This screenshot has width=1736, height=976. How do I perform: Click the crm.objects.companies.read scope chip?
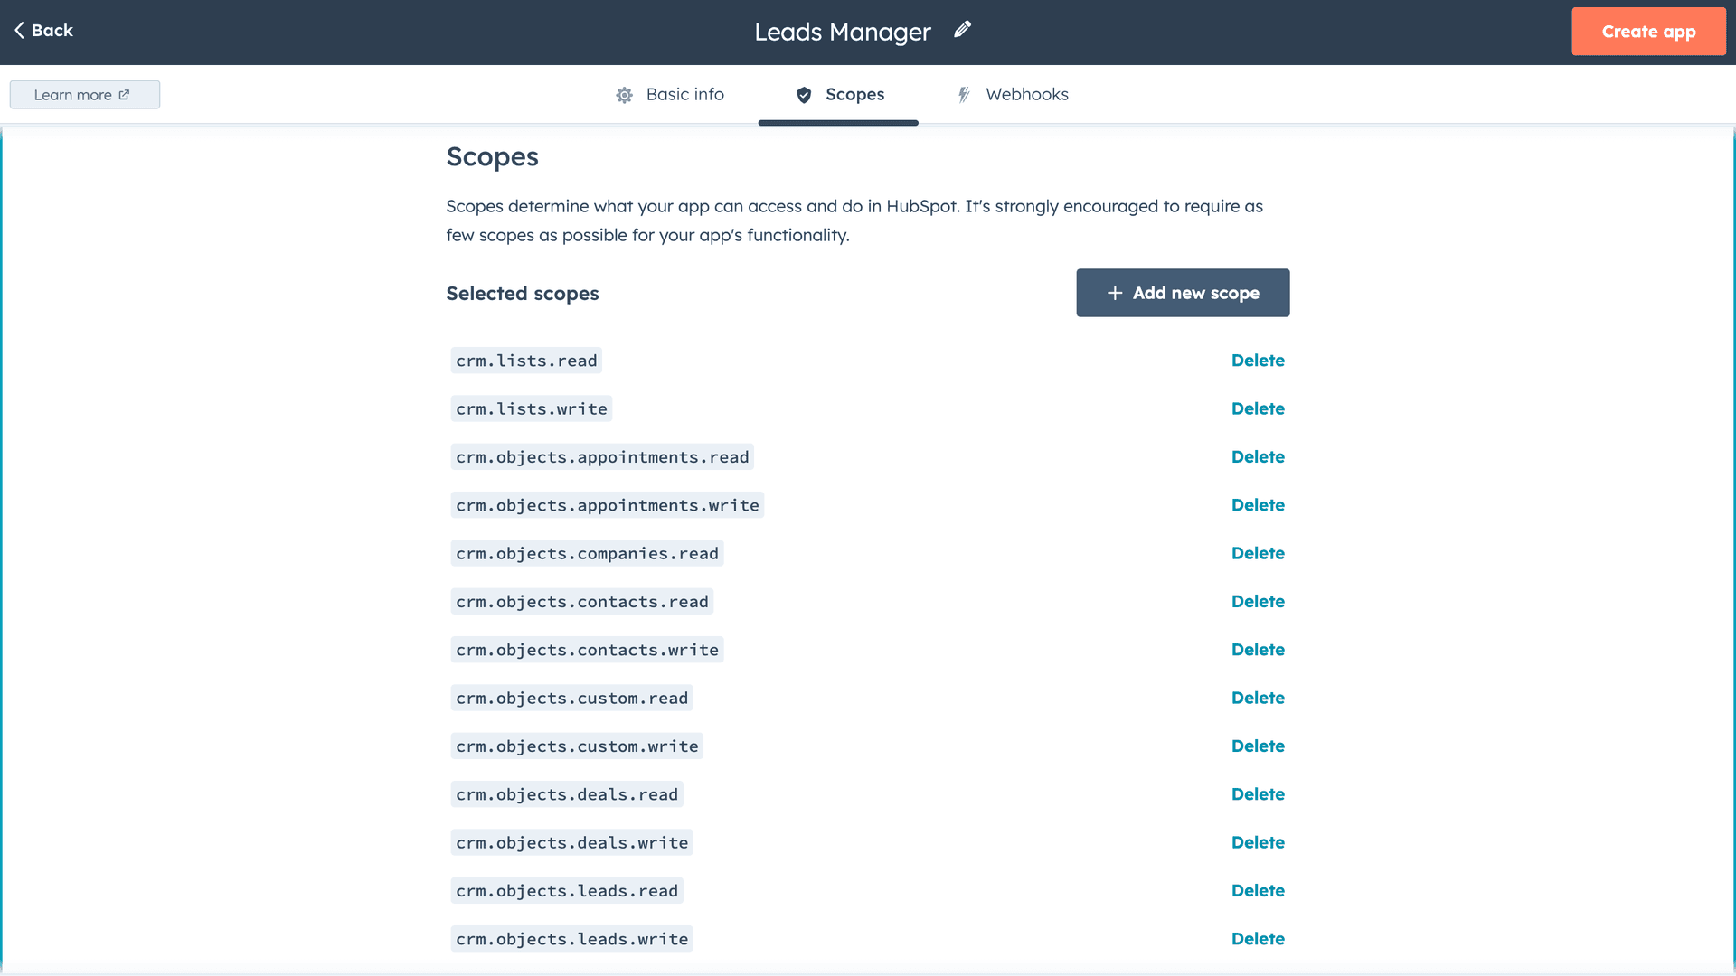pyautogui.click(x=587, y=553)
